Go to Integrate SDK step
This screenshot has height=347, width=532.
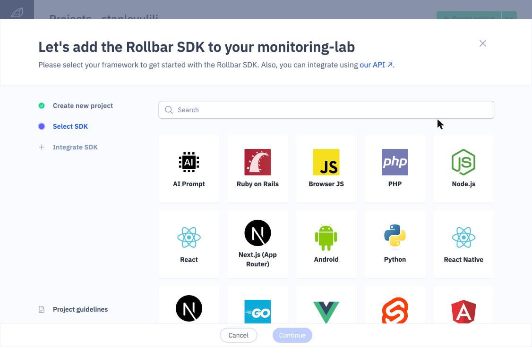75,147
